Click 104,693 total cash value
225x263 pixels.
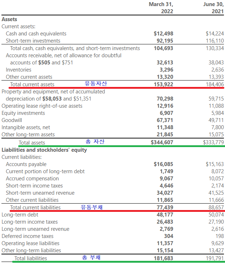pyautogui.click(x=164, y=48)
